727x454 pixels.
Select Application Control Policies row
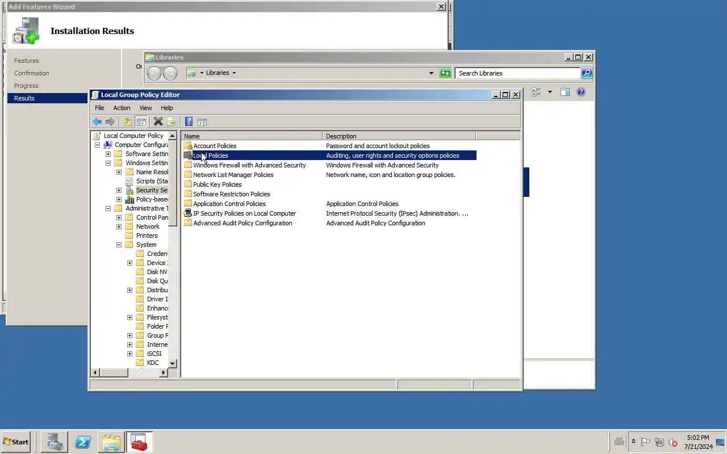tap(329, 204)
